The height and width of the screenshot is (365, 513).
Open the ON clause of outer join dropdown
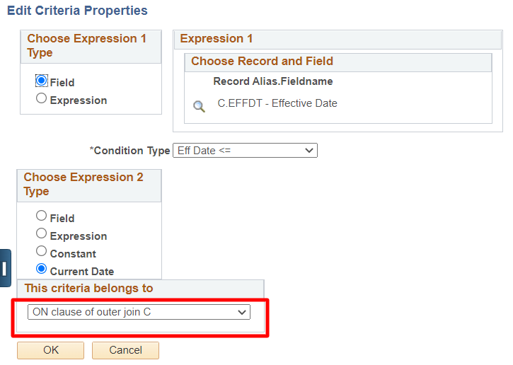pyautogui.click(x=139, y=312)
